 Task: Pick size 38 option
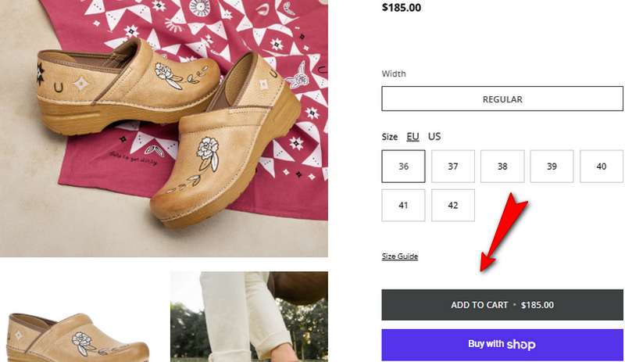tap(502, 166)
